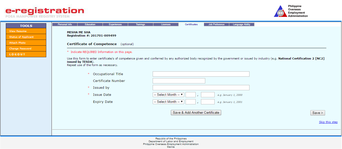Open the Attach Photo tool

click(26, 43)
